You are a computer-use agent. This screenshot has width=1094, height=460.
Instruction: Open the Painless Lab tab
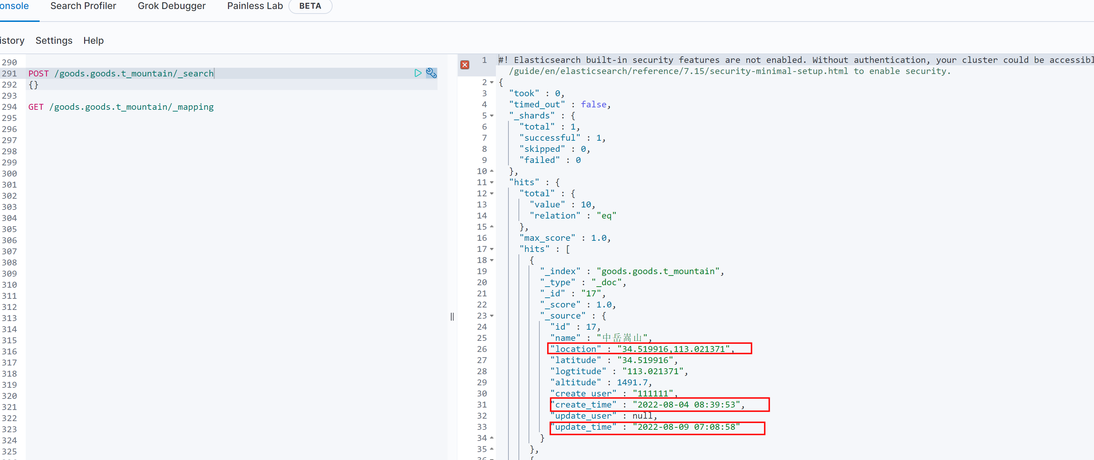(254, 6)
